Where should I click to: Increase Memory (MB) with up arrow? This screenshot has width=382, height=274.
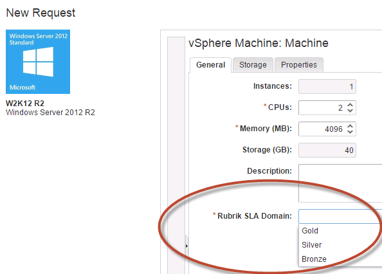(x=350, y=126)
